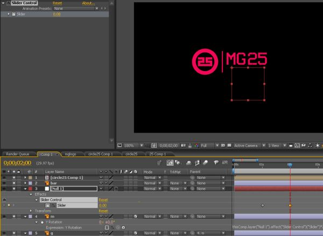Toggle Slider Control fx switch in the timeline
Image resolution: width=323 pixels, height=236 pixels.
(x=4, y=200)
